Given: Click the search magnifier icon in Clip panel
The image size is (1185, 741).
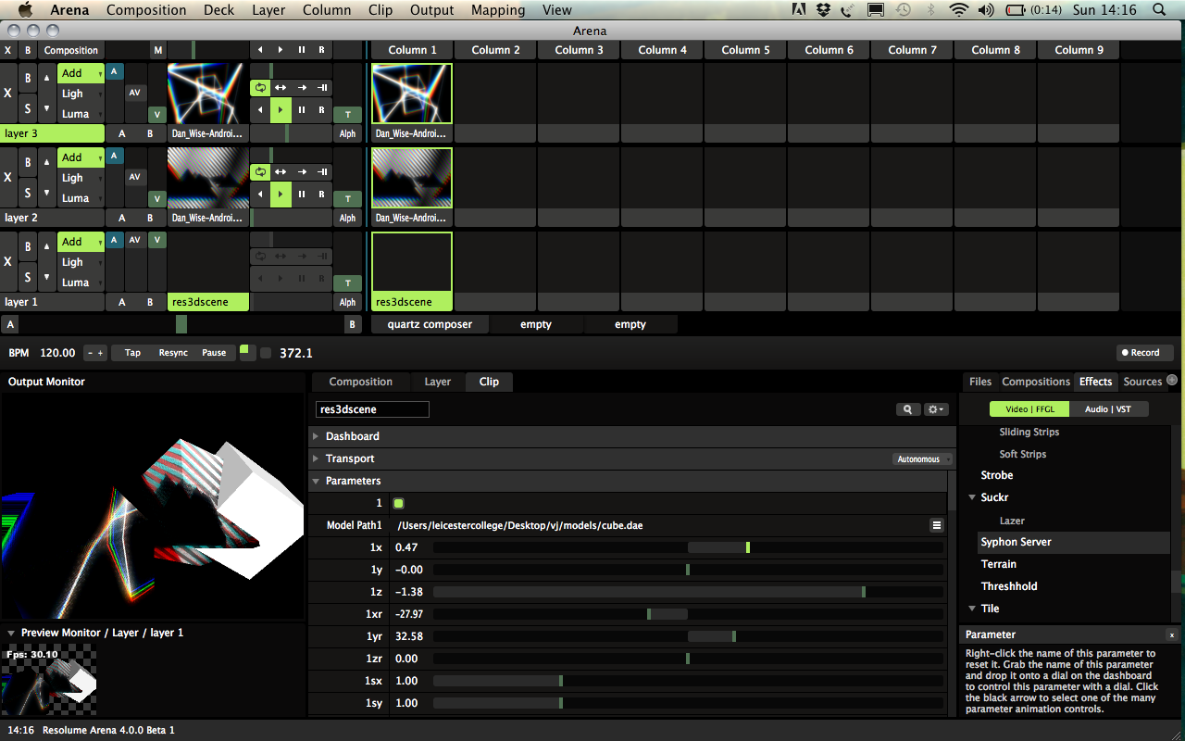Looking at the screenshot, I should coord(907,409).
